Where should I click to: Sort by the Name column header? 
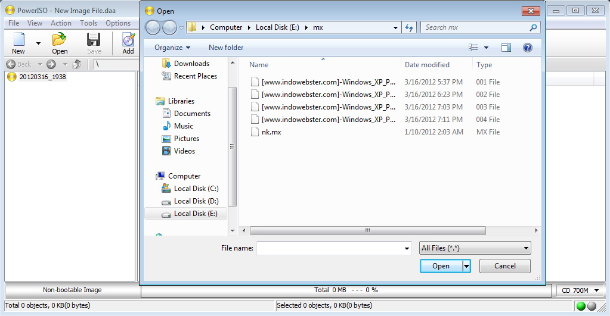click(259, 64)
